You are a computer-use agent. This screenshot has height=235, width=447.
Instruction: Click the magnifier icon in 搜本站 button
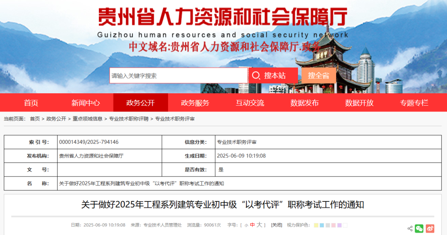point(256,75)
